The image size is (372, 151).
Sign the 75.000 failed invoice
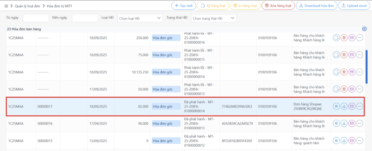pos(336,55)
